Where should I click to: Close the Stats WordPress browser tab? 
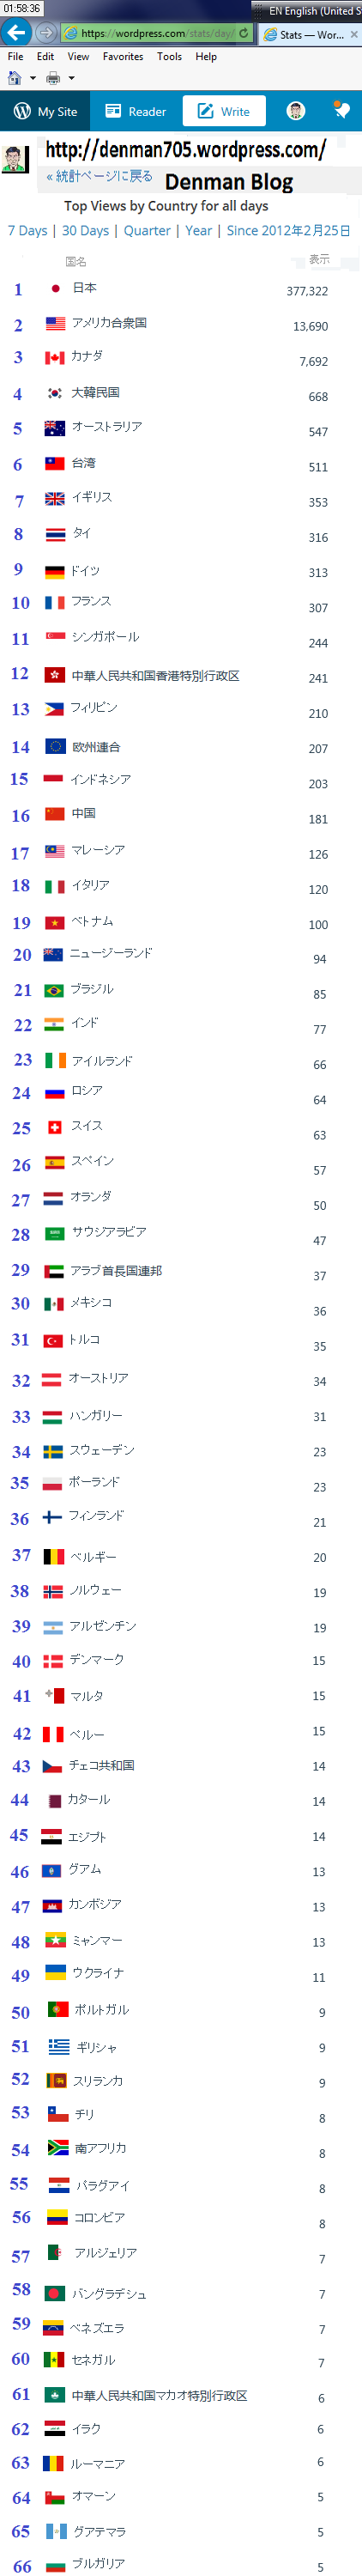pos(353,34)
